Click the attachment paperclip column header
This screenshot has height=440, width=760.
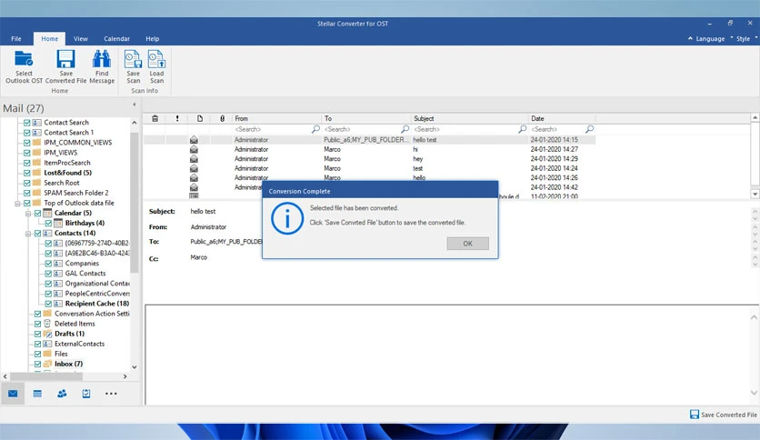coord(222,118)
